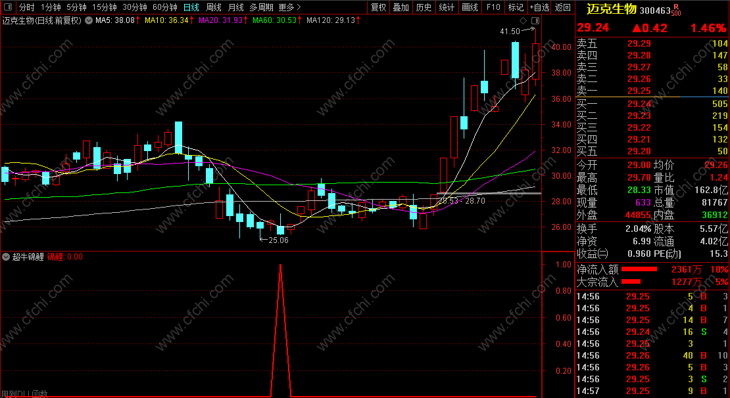The image size is (730, 398).
Task: Click the R 500 margin tag
Action: [x=677, y=10]
